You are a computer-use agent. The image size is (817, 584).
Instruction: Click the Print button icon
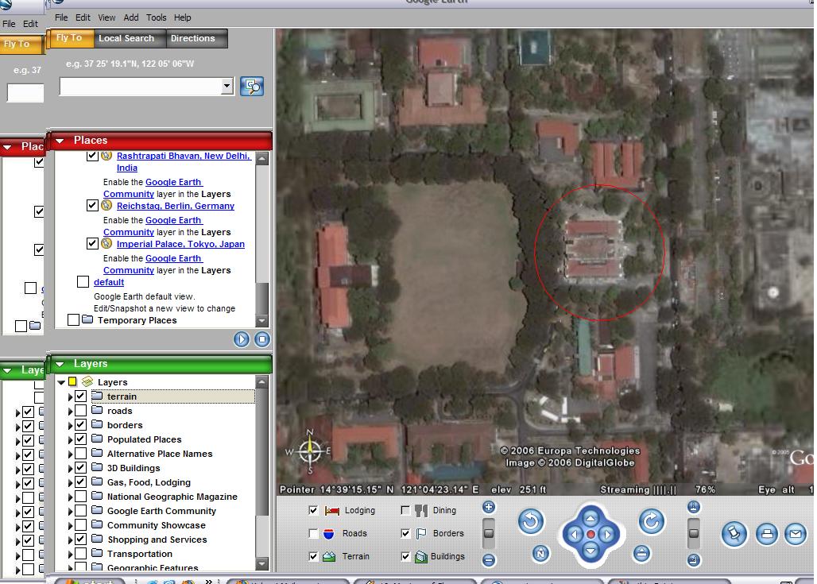coord(766,534)
